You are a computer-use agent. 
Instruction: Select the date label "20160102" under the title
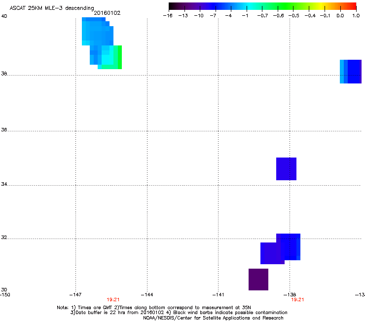[107, 13]
